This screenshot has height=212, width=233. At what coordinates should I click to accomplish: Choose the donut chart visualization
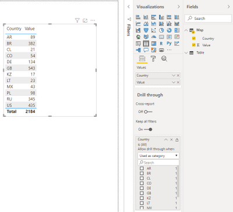point(169,30)
